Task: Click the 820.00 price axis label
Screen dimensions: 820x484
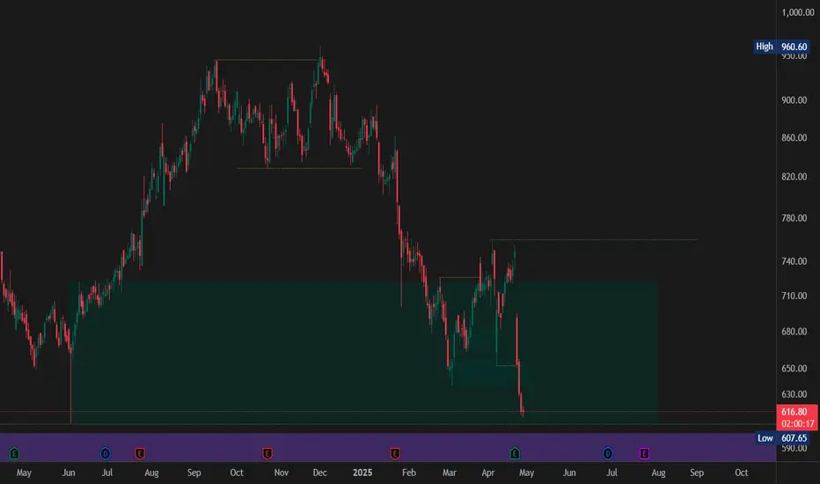Action: coord(794,176)
